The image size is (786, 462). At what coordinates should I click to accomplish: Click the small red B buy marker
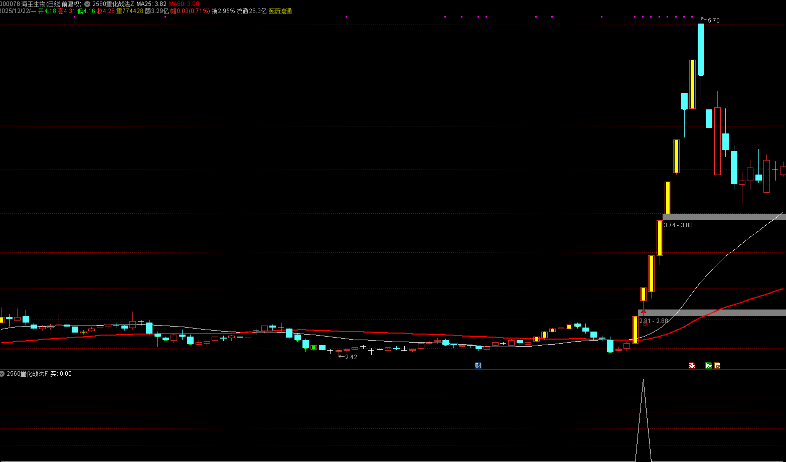[x=645, y=324]
